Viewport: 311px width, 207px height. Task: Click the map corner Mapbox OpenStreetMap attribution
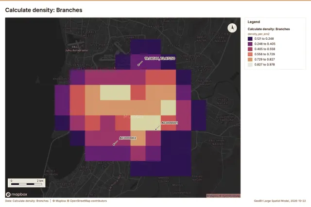224,196
